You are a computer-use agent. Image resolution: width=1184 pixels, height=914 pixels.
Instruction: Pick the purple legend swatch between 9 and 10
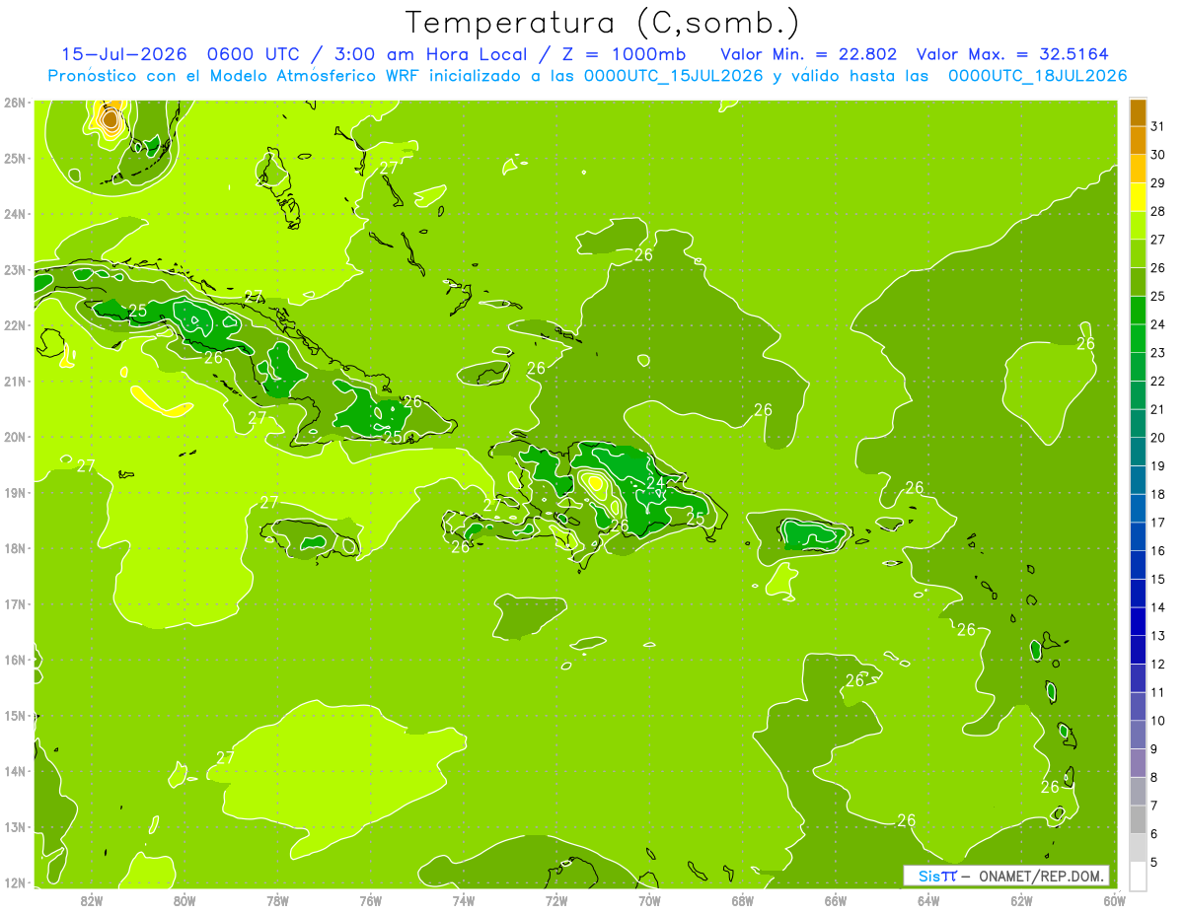[x=1138, y=735]
